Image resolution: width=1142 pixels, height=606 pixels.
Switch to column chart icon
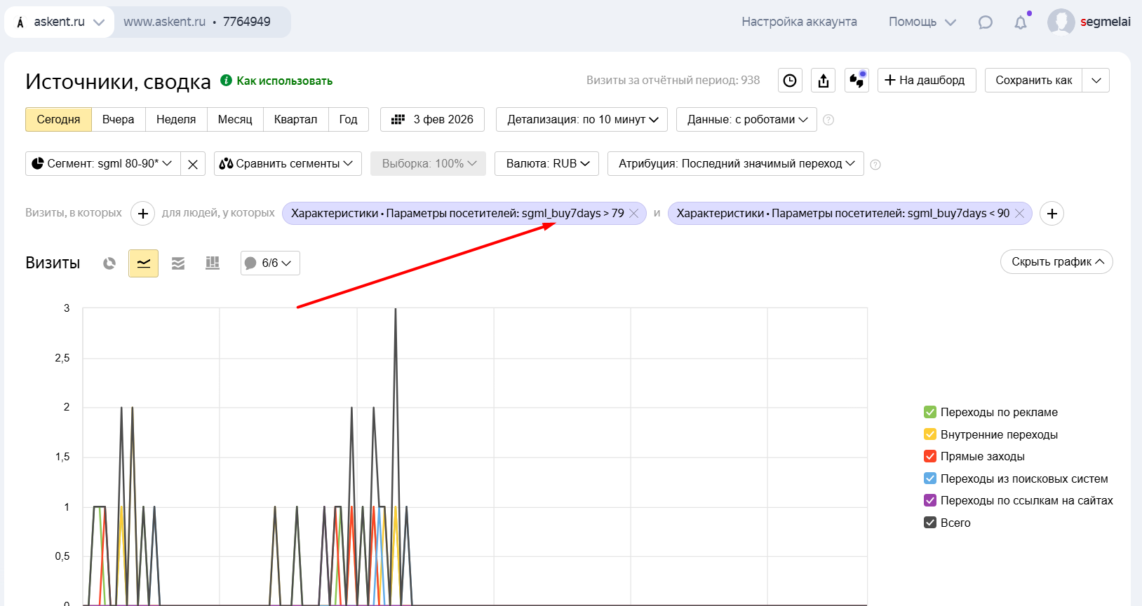click(x=213, y=263)
